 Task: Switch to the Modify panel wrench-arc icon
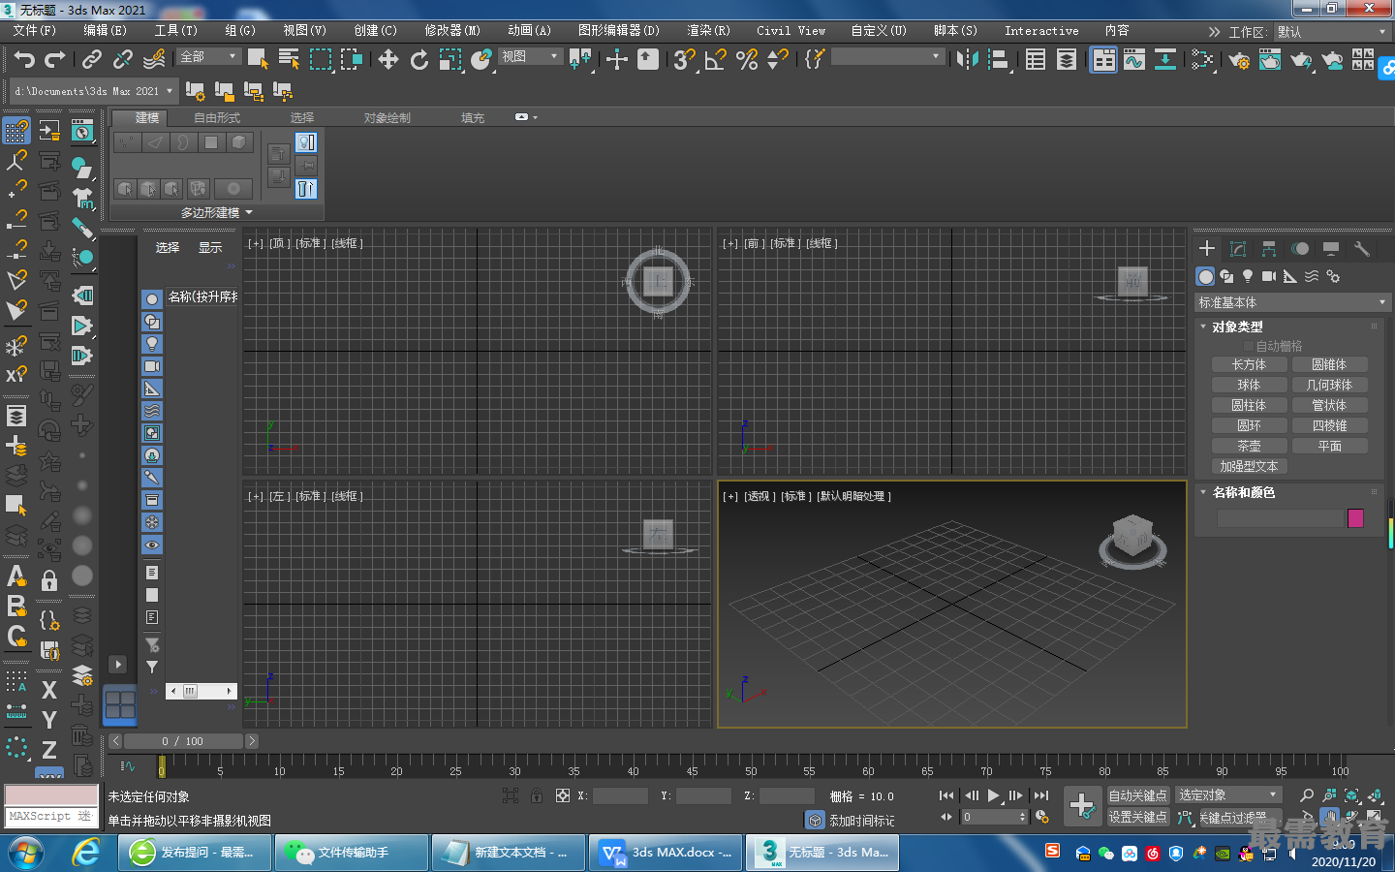(x=1238, y=249)
